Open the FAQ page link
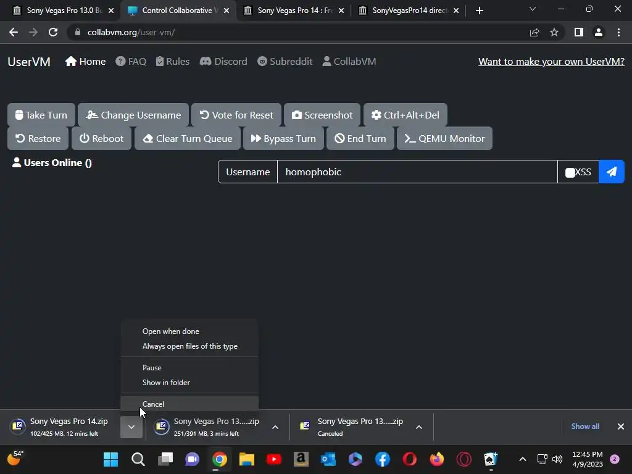The width and height of the screenshot is (632, 474). tap(131, 61)
